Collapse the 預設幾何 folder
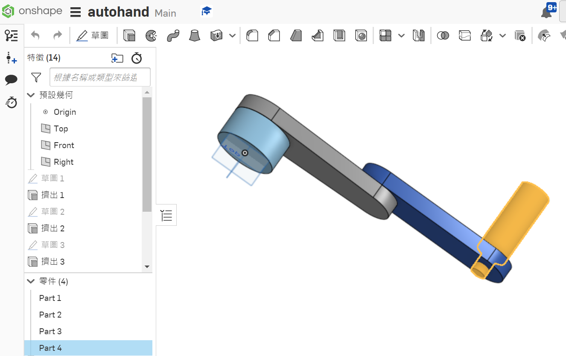This screenshot has width=566, height=356. (31, 95)
